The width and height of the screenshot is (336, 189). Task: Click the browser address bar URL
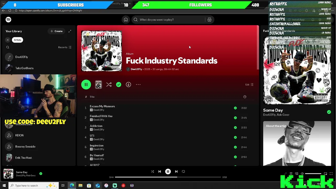(x=50, y=10)
